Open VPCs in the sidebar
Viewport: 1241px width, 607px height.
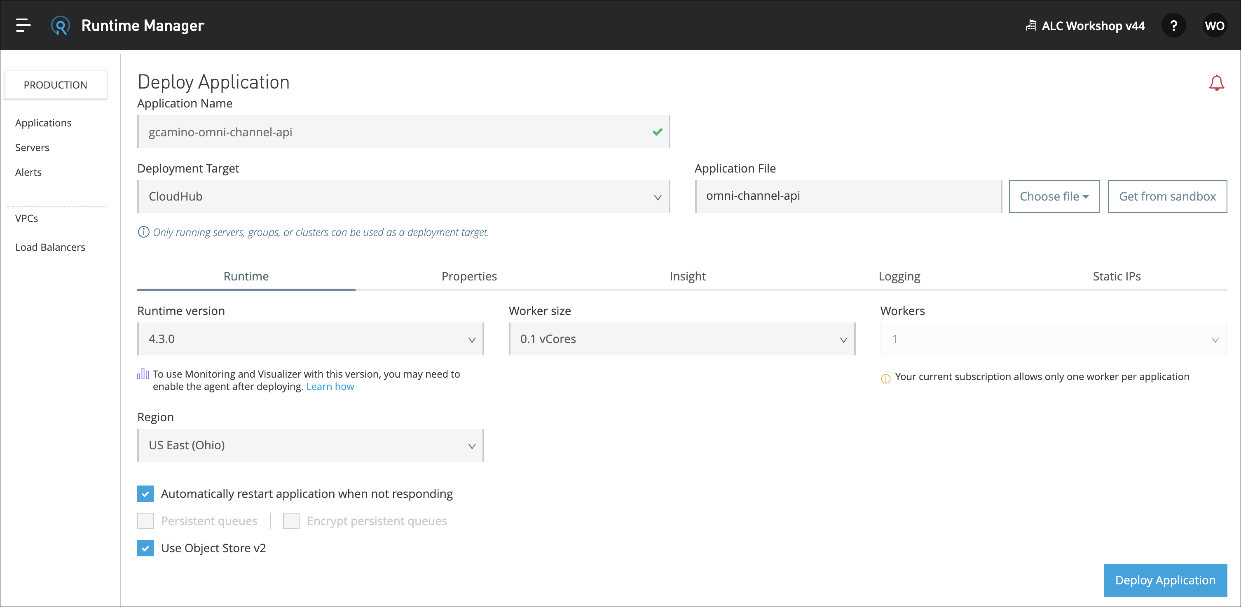click(x=26, y=218)
